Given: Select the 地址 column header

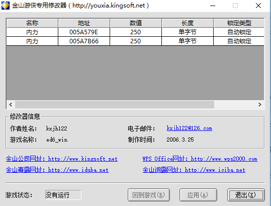Looking at the screenshot, I should (x=84, y=23).
